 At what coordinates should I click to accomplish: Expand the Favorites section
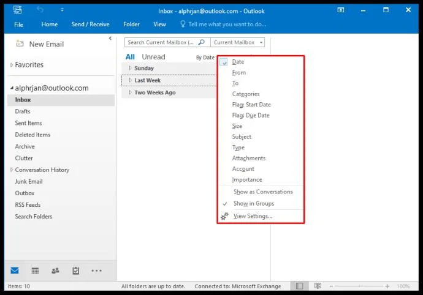point(29,65)
